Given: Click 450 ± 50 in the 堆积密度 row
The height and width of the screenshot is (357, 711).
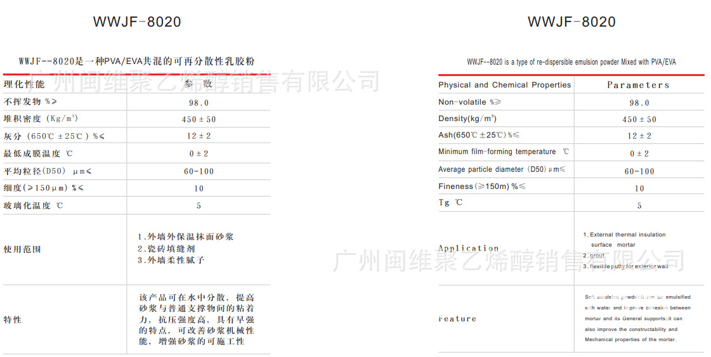Looking at the screenshot, I should coord(199,120).
